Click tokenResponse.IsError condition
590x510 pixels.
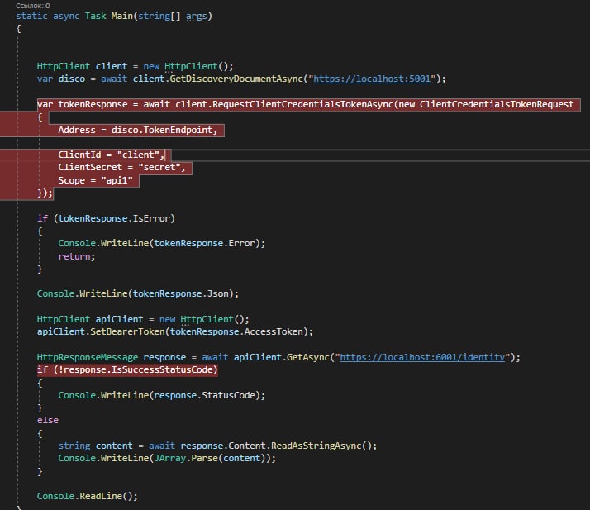click(x=114, y=218)
